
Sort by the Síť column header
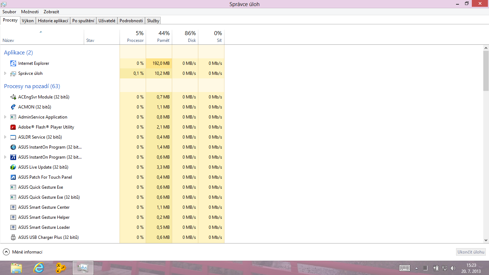pyautogui.click(x=211, y=37)
